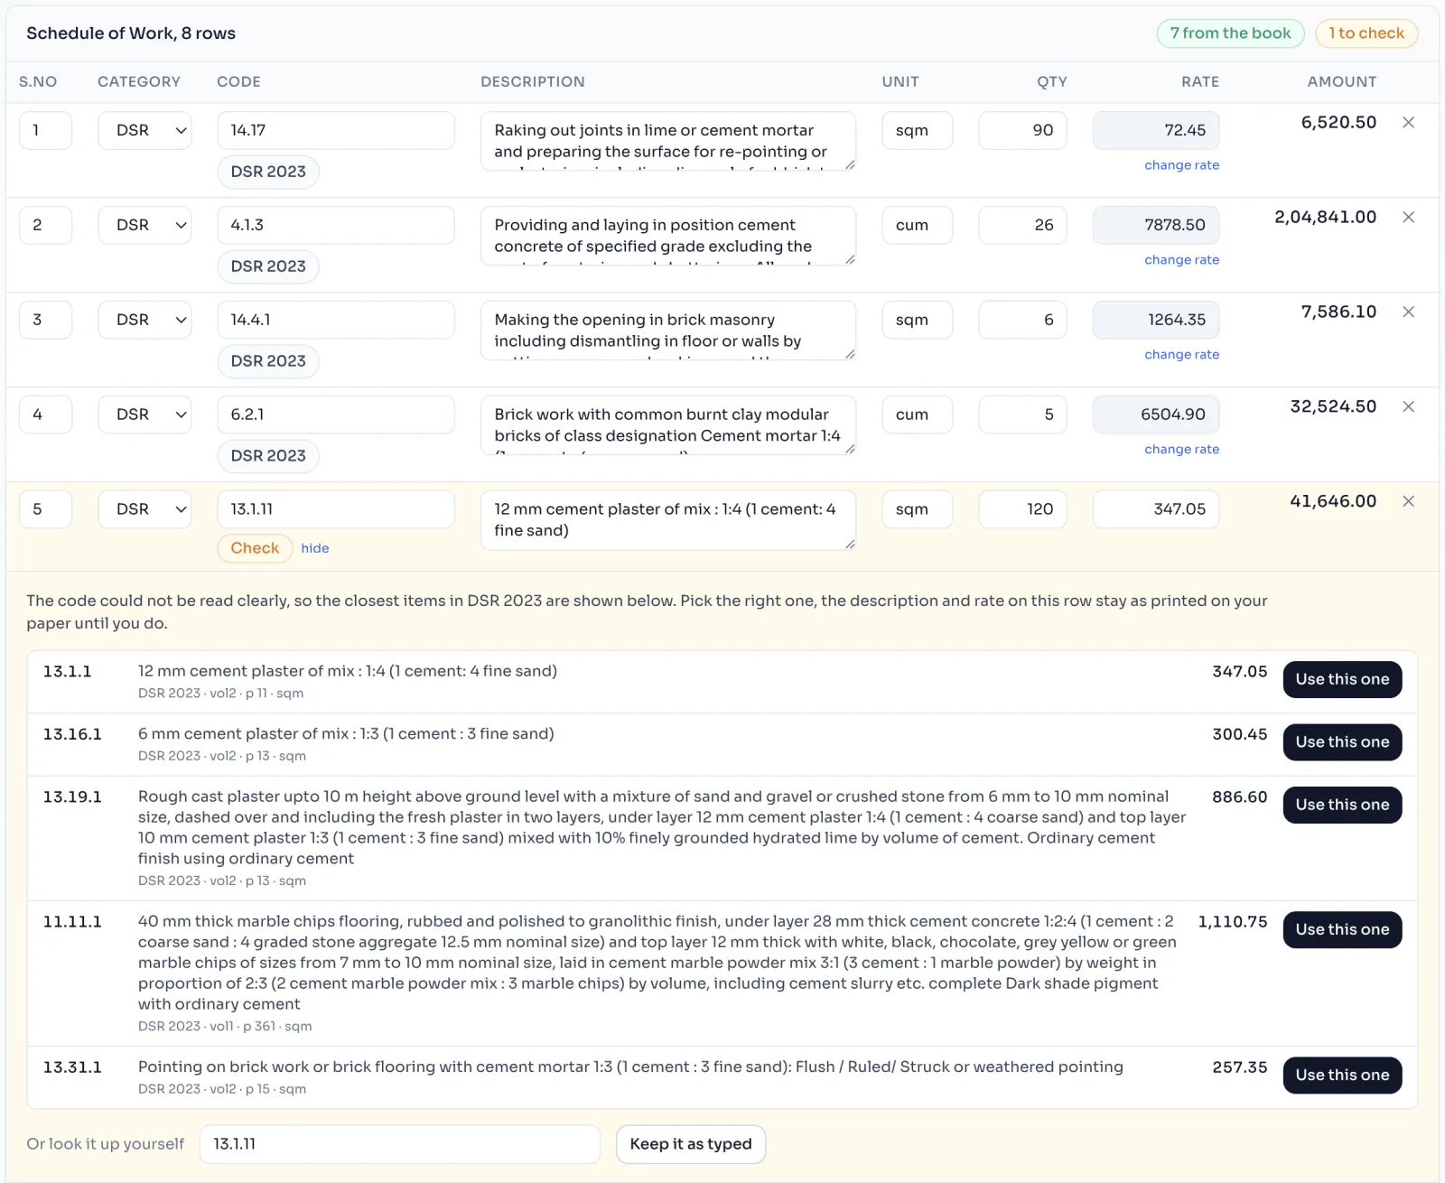Click change rate under 7878.50
Viewport: 1445px width, 1183px height.
pos(1181,260)
